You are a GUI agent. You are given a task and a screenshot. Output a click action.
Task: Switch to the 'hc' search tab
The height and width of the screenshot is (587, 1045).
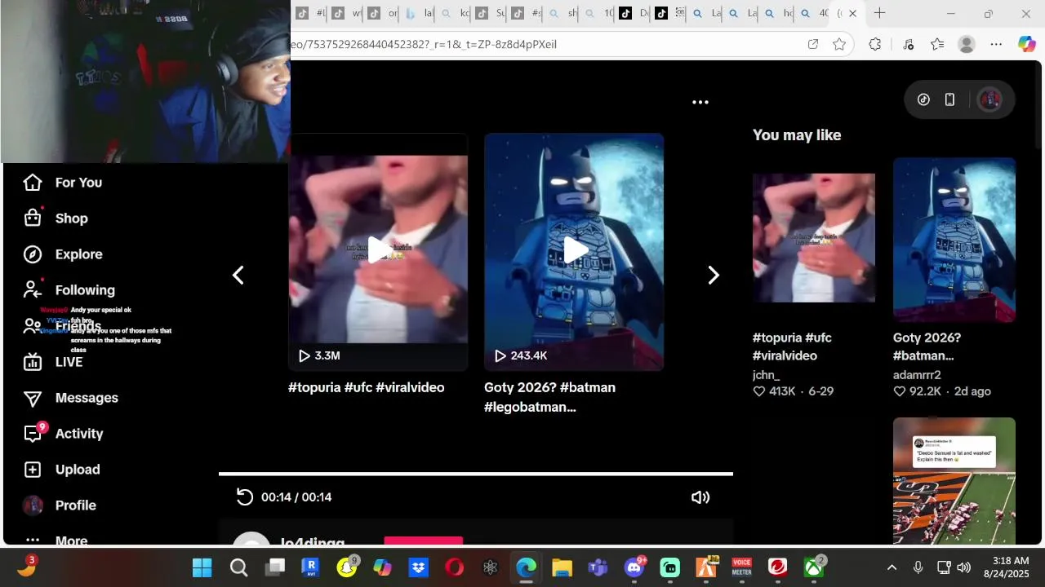[x=779, y=13]
